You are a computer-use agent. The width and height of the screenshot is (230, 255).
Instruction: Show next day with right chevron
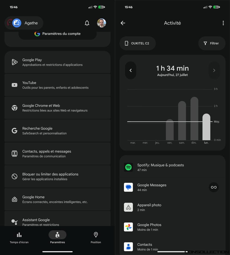214,70
